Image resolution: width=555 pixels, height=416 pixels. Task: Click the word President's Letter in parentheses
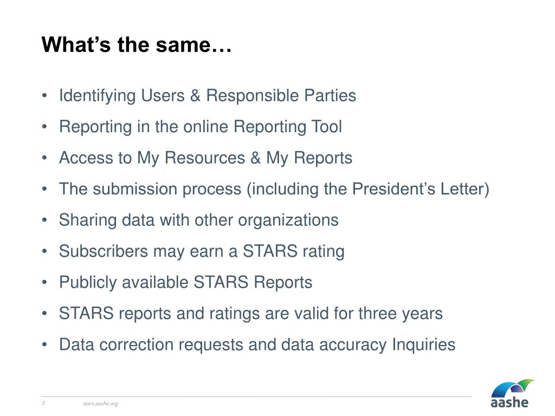click(x=418, y=189)
